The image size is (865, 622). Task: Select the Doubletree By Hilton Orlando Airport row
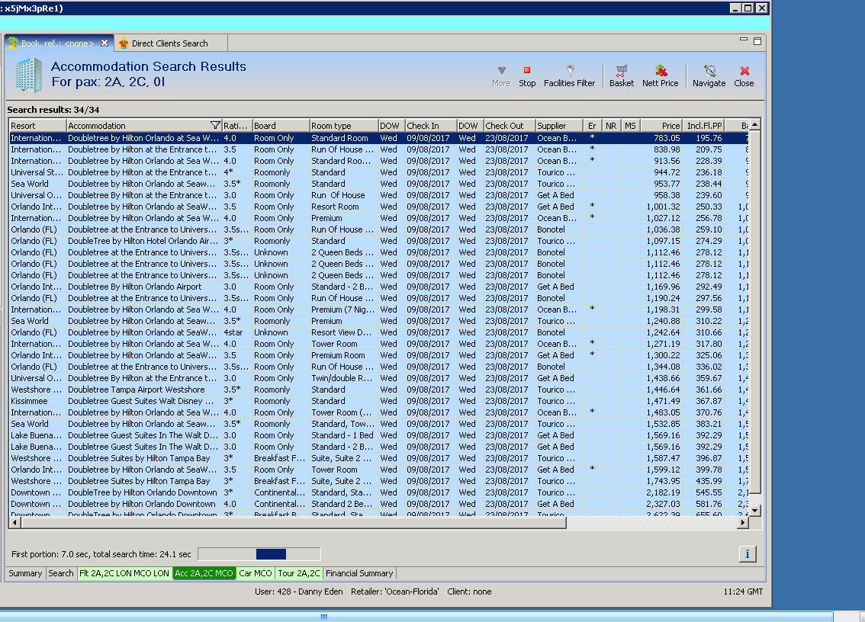pos(379,287)
